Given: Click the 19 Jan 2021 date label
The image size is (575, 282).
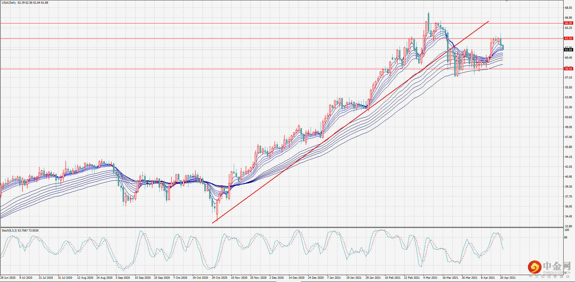Looking at the screenshot, I should point(354,278).
